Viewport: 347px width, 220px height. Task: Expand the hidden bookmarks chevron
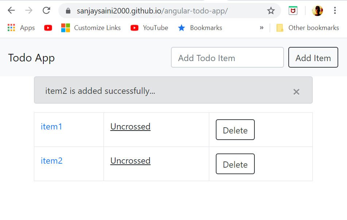[261, 28]
